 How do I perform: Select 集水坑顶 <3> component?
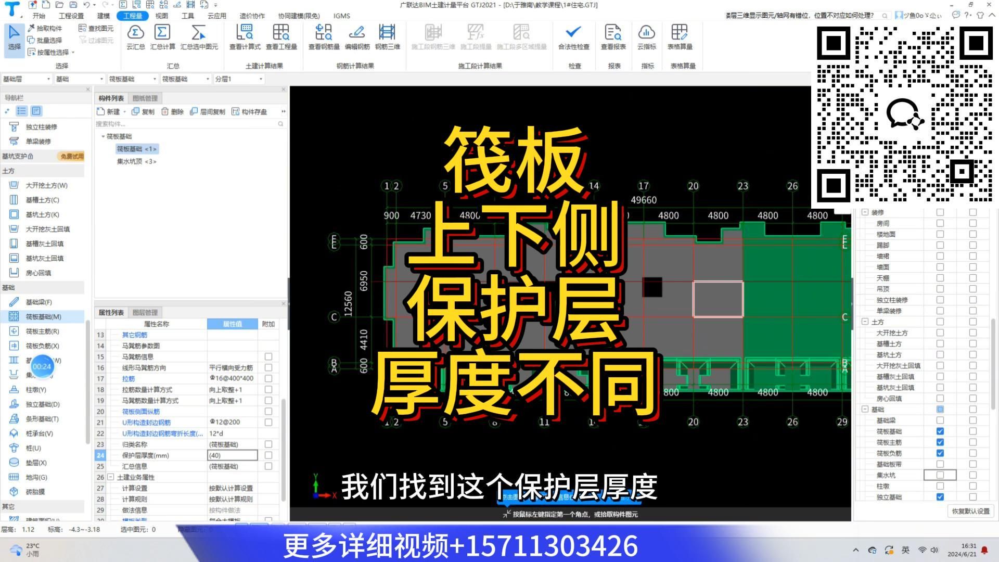point(136,161)
